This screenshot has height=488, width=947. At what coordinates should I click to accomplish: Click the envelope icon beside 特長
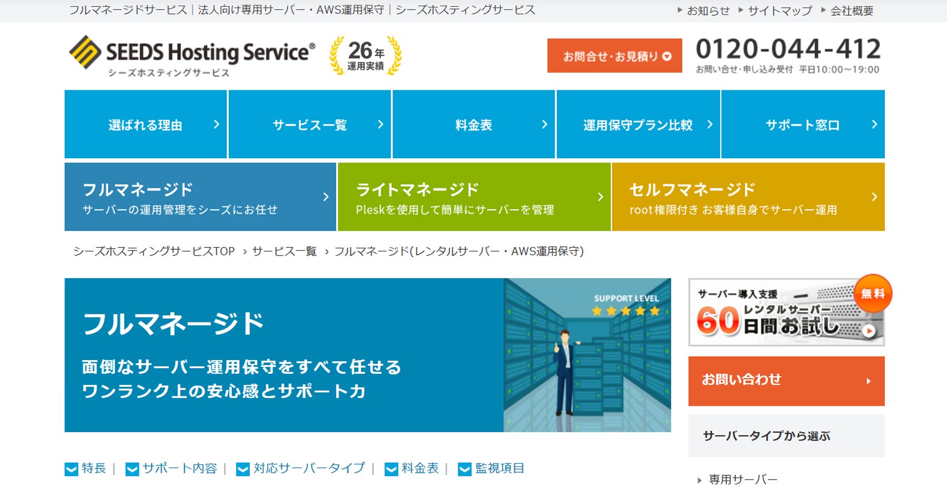[x=72, y=469]
